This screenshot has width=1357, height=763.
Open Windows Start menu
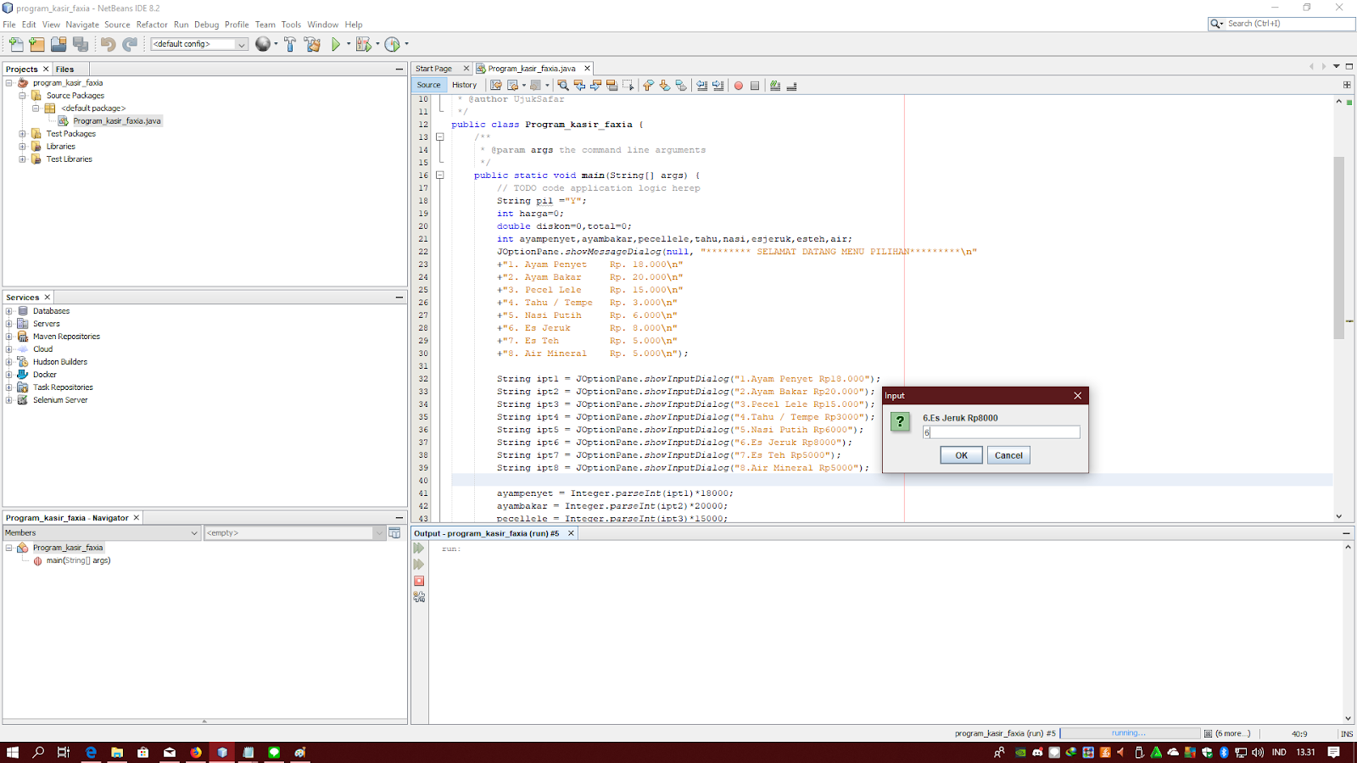click(13, 752)
